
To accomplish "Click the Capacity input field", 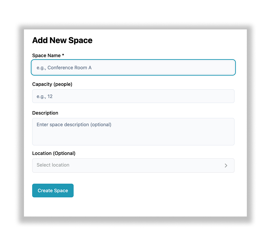I will [x=133, y=96].
